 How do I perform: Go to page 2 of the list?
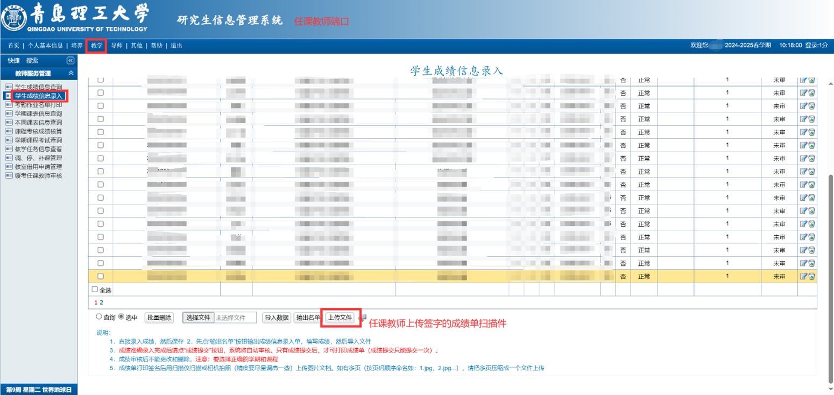coord(101,303)
